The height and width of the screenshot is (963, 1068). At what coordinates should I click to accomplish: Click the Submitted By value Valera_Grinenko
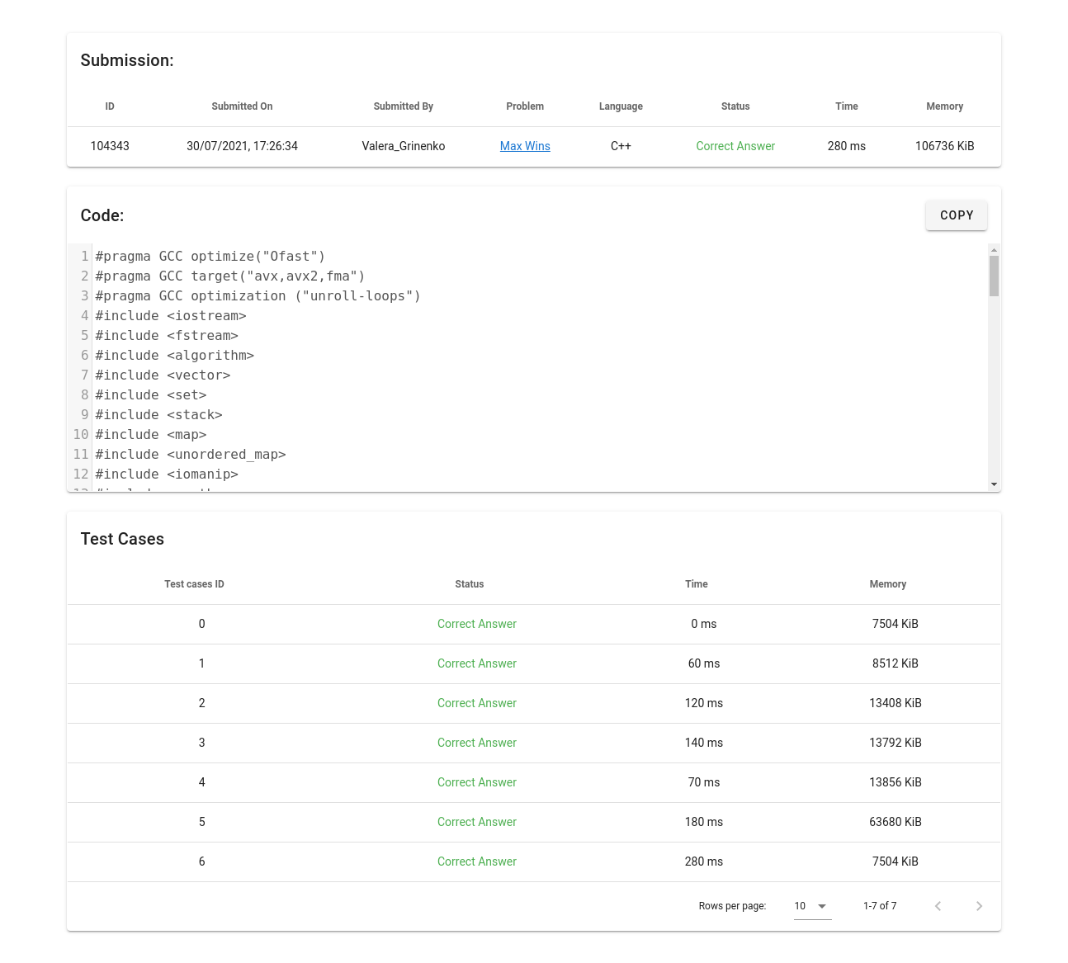pyautogui.click(x=403, y=146)
